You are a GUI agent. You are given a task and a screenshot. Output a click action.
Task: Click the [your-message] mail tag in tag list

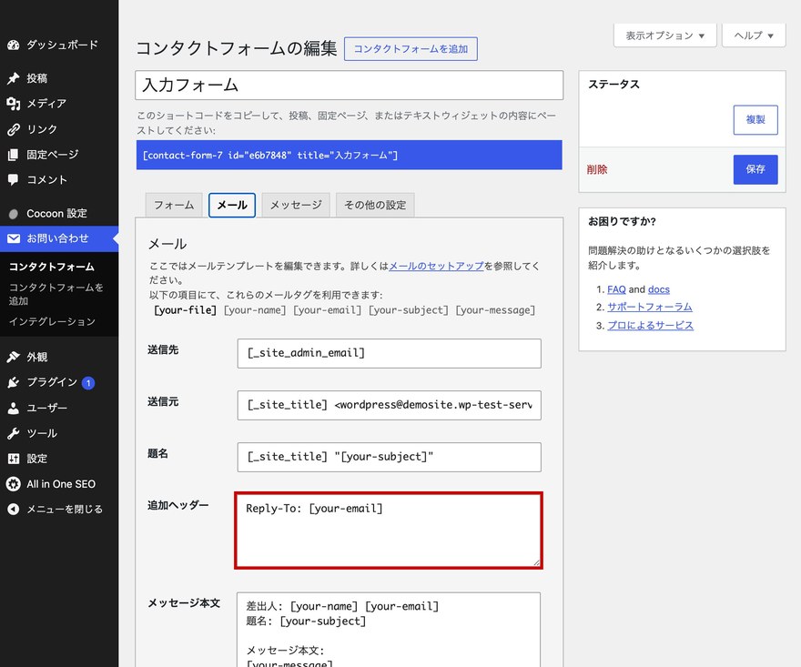click(x=495, y=310)
